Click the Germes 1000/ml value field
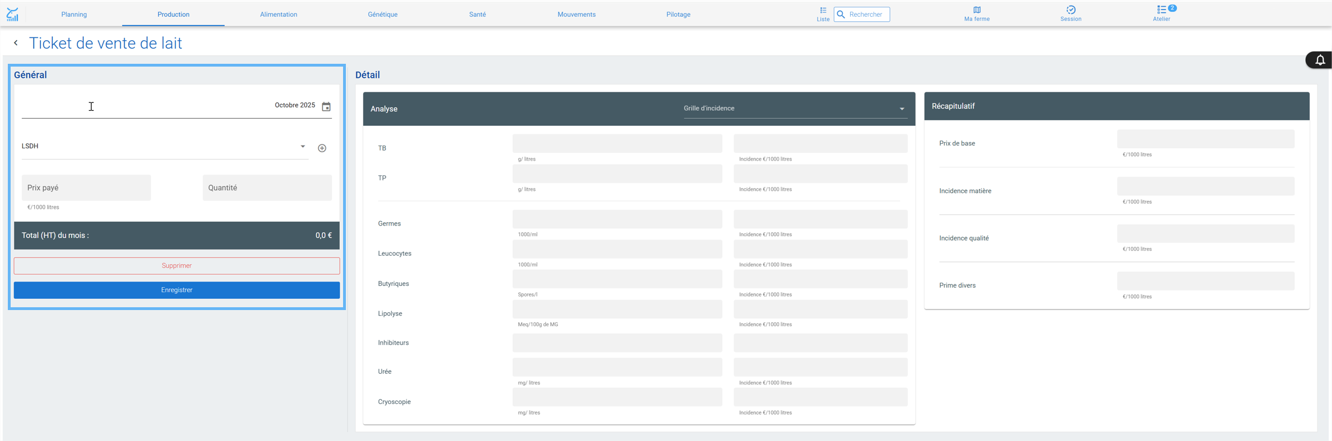Image resolution: width=1332 pixels, height=441 pixels. 617,219
